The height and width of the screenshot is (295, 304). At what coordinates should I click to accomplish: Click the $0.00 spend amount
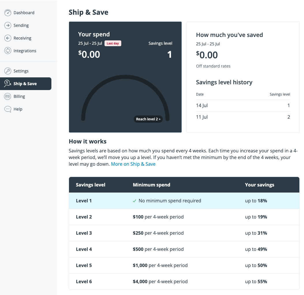pos(89,54)
